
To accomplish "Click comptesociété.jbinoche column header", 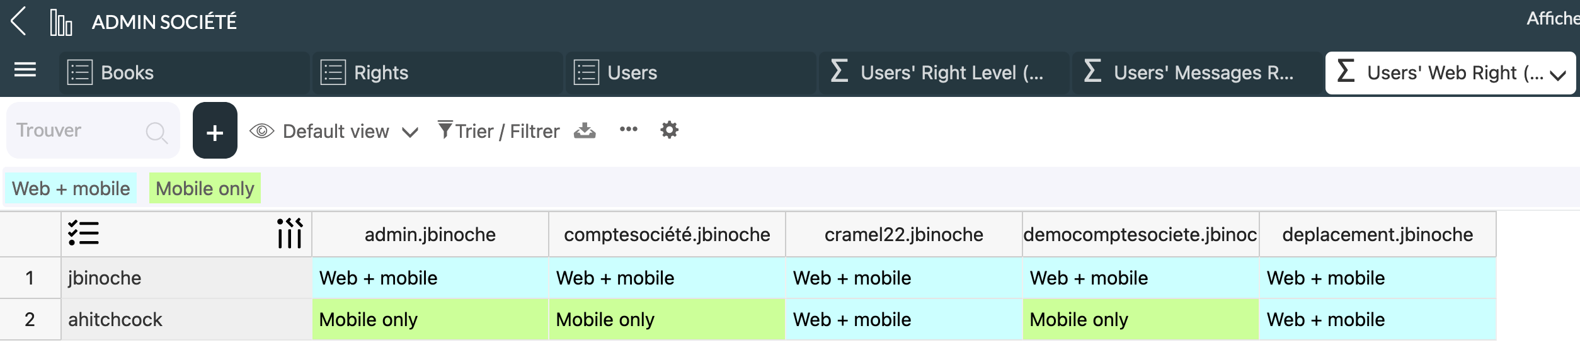I will click(x=667, y=234).
